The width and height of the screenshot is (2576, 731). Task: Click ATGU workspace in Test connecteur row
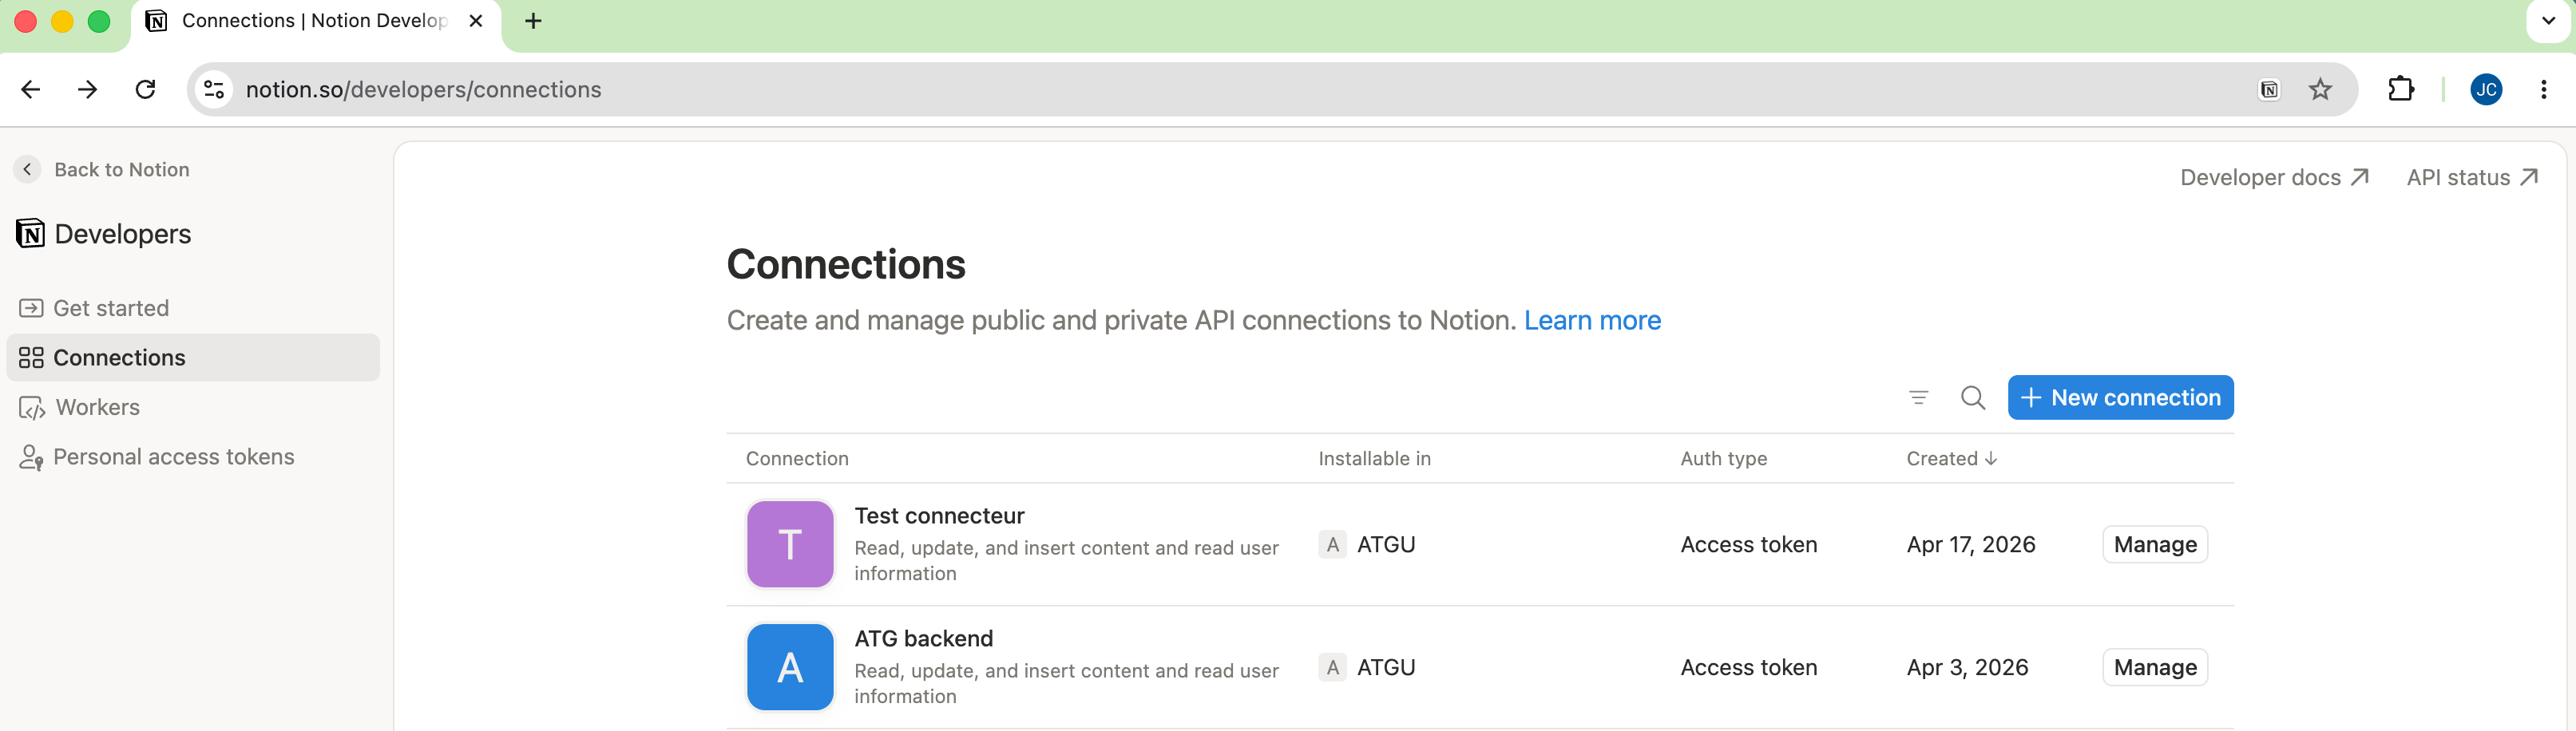(1367, 545)
